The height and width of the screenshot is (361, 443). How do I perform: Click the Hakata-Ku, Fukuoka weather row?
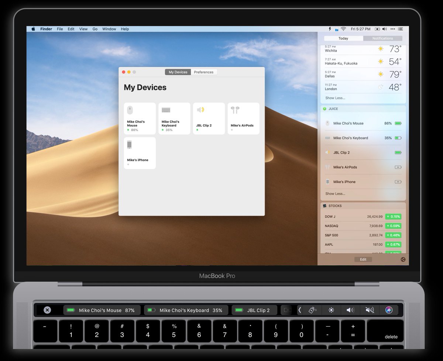click(x=363, y=62)
